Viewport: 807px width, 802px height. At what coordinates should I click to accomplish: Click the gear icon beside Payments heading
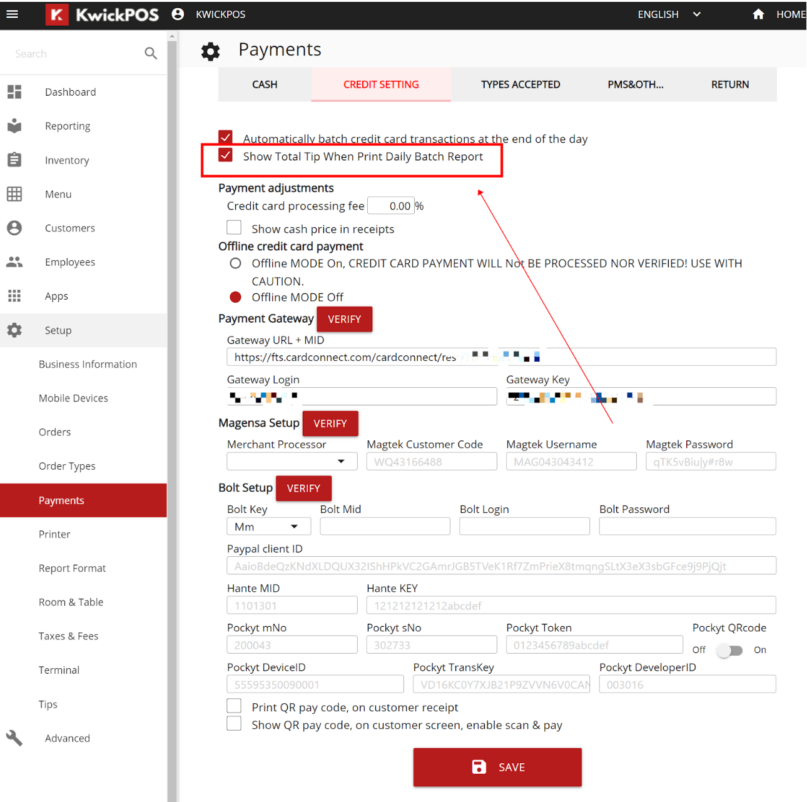pyautogui.click(x=211, y=51)
